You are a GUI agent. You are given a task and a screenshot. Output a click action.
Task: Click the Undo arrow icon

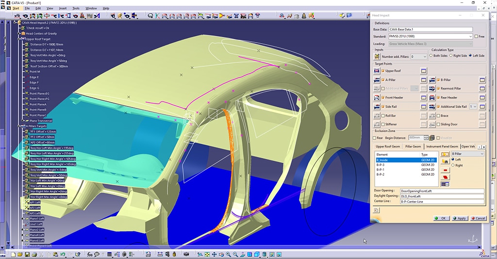pos(63,254)
